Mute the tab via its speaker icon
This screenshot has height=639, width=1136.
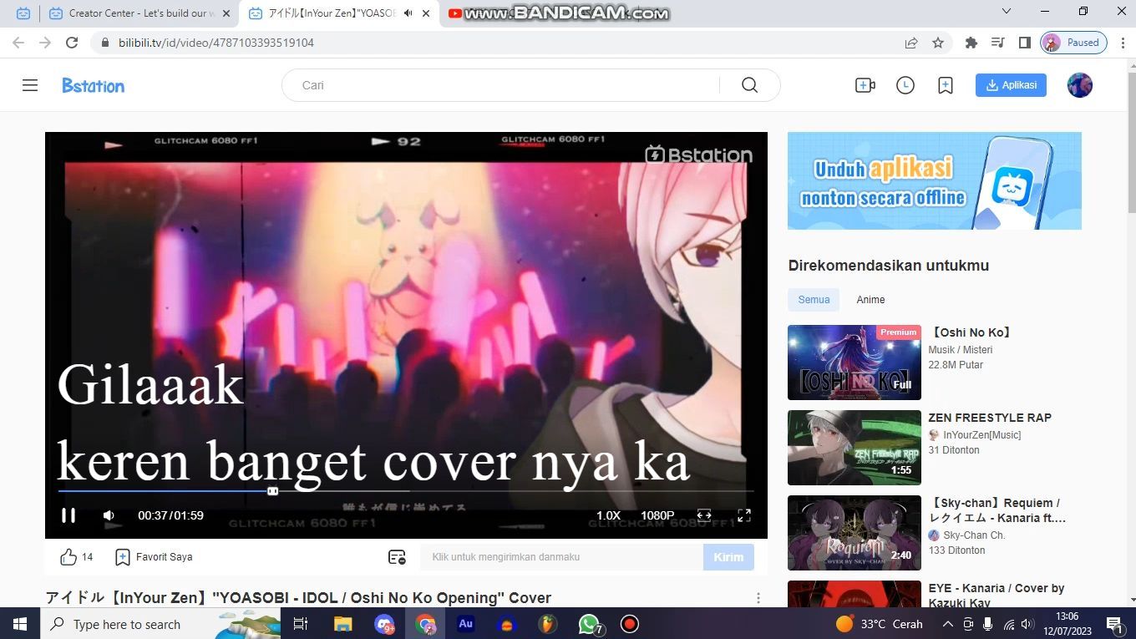408,13
